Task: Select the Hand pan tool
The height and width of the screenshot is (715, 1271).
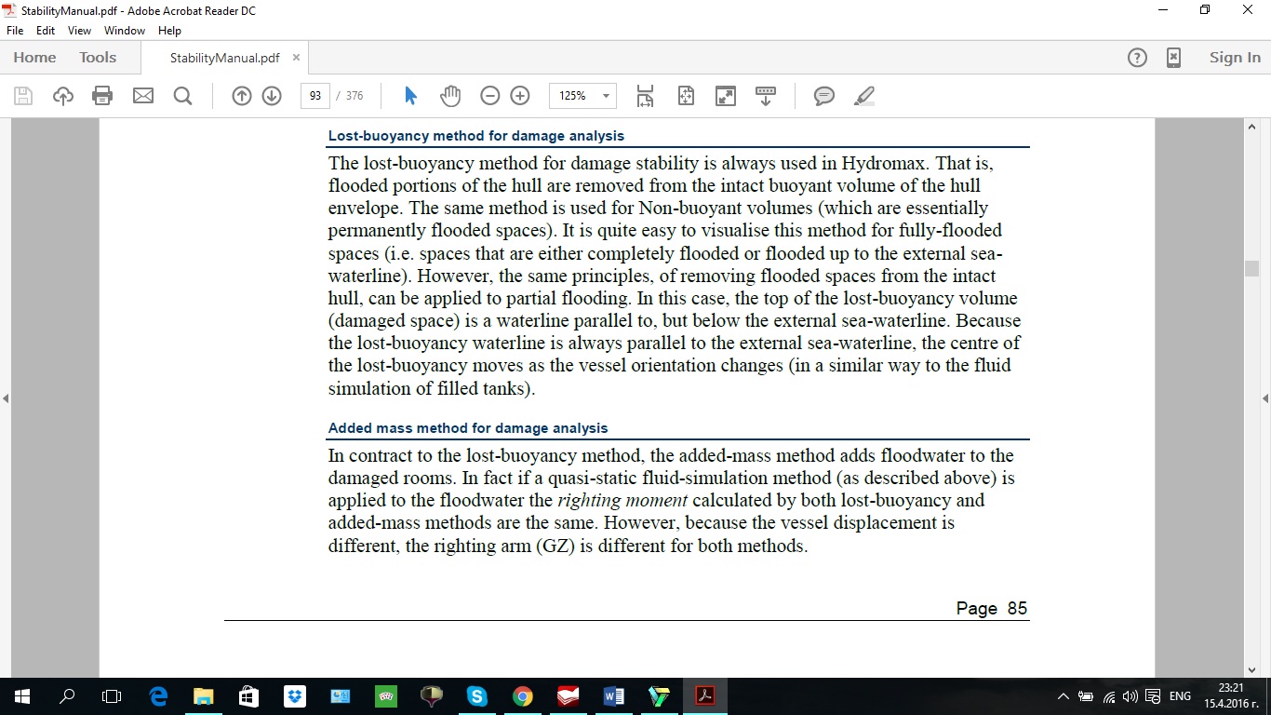Action: [x=450, y=96]
